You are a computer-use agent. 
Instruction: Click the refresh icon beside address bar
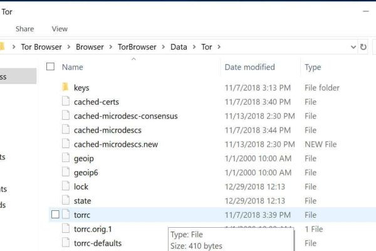(x=363, y=47)
